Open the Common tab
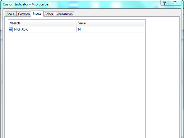Screen dimensions: 184x138 (24, 14)
